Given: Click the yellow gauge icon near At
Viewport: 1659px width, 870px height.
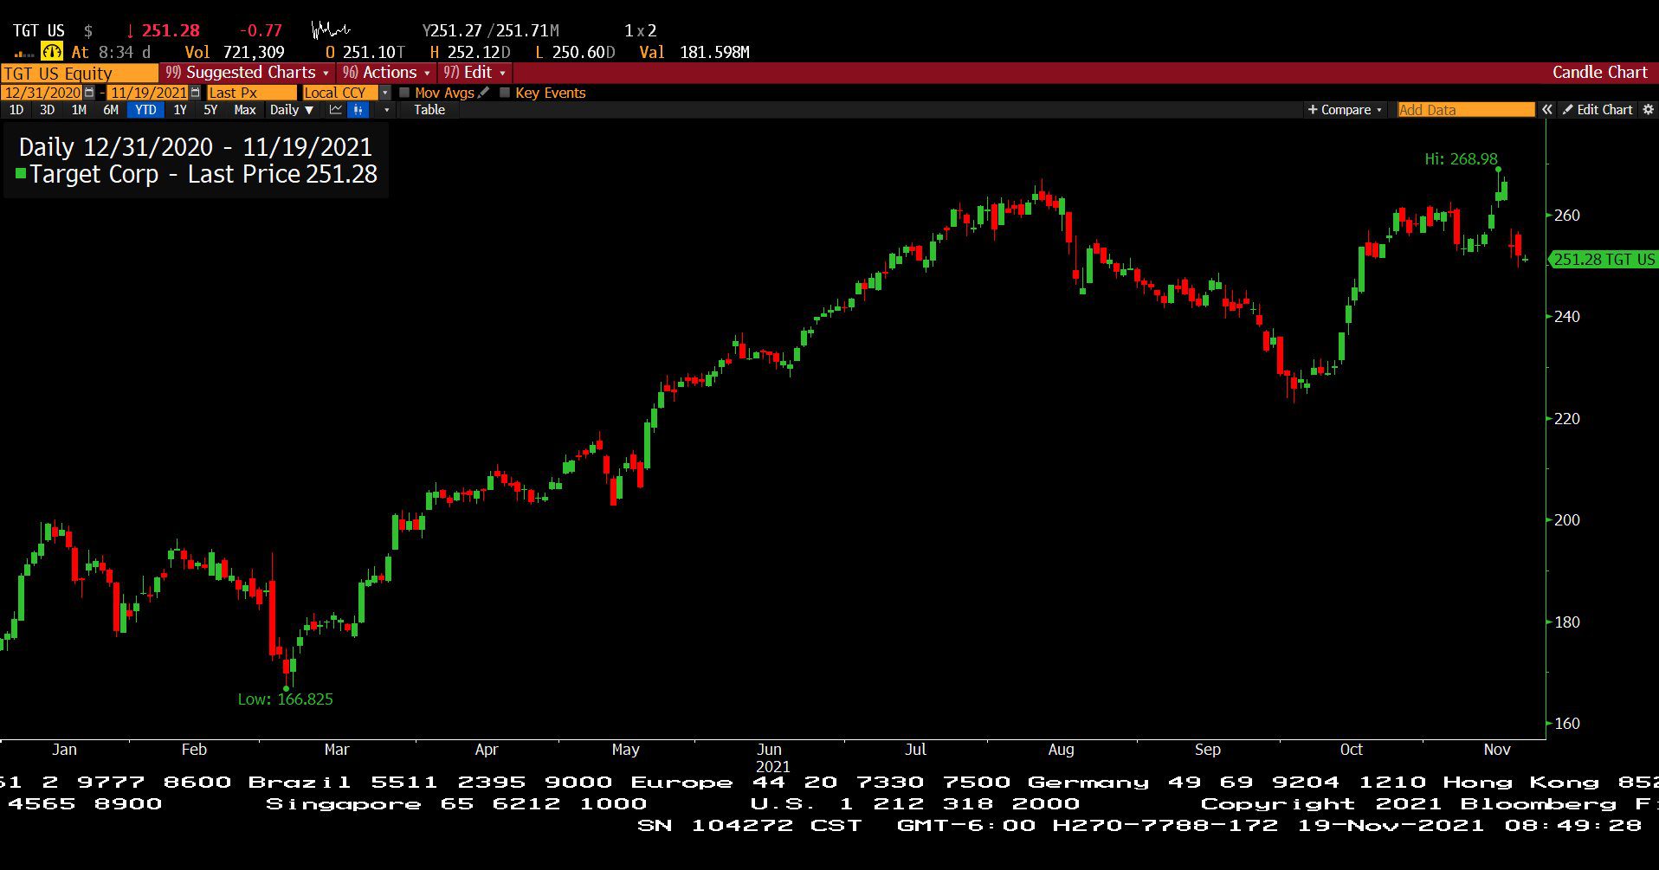Looking at the screenshot, I should pos(52,52).
